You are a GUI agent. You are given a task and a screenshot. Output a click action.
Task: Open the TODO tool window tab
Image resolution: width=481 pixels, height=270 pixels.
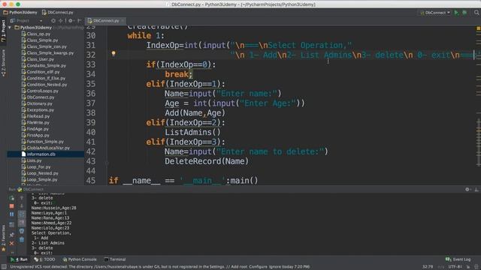pyautogui.click(x=45, y=259)
